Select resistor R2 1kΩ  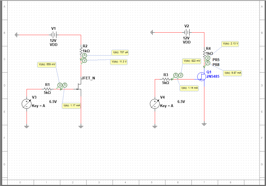coord(81,51)
